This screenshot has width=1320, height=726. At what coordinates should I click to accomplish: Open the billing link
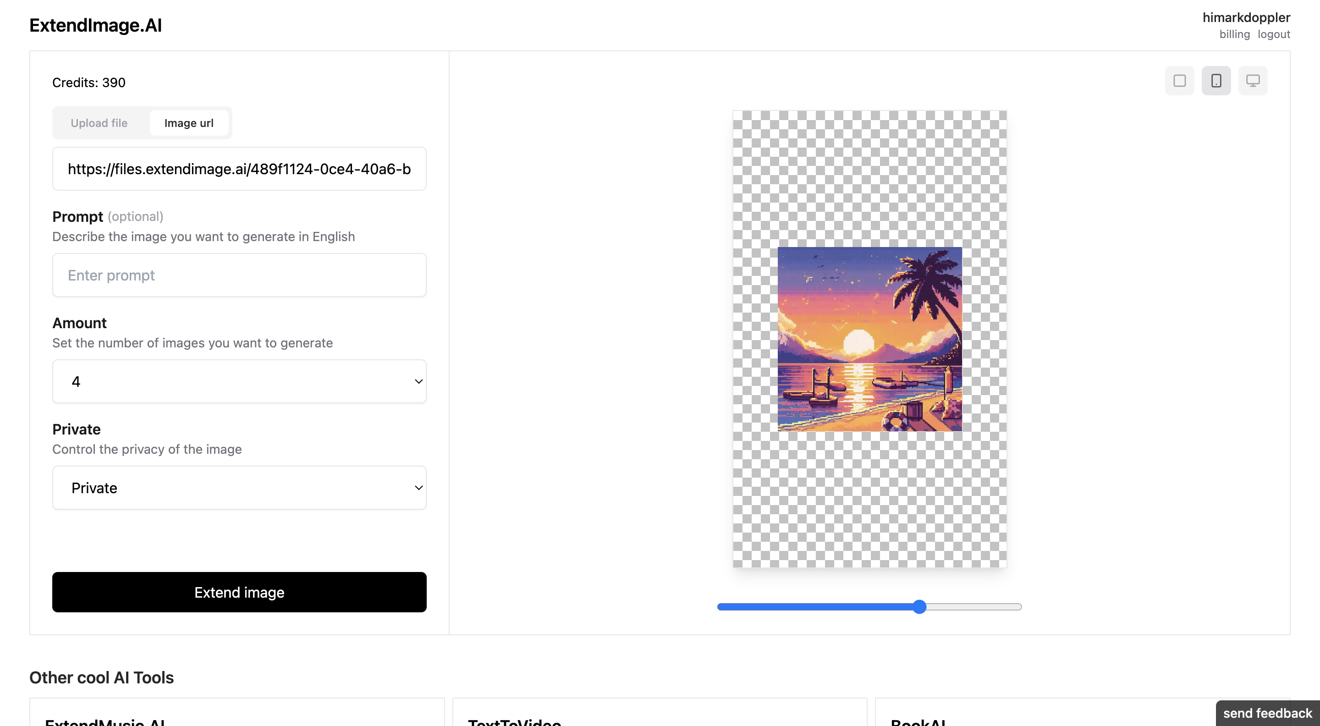(1234, 34)
